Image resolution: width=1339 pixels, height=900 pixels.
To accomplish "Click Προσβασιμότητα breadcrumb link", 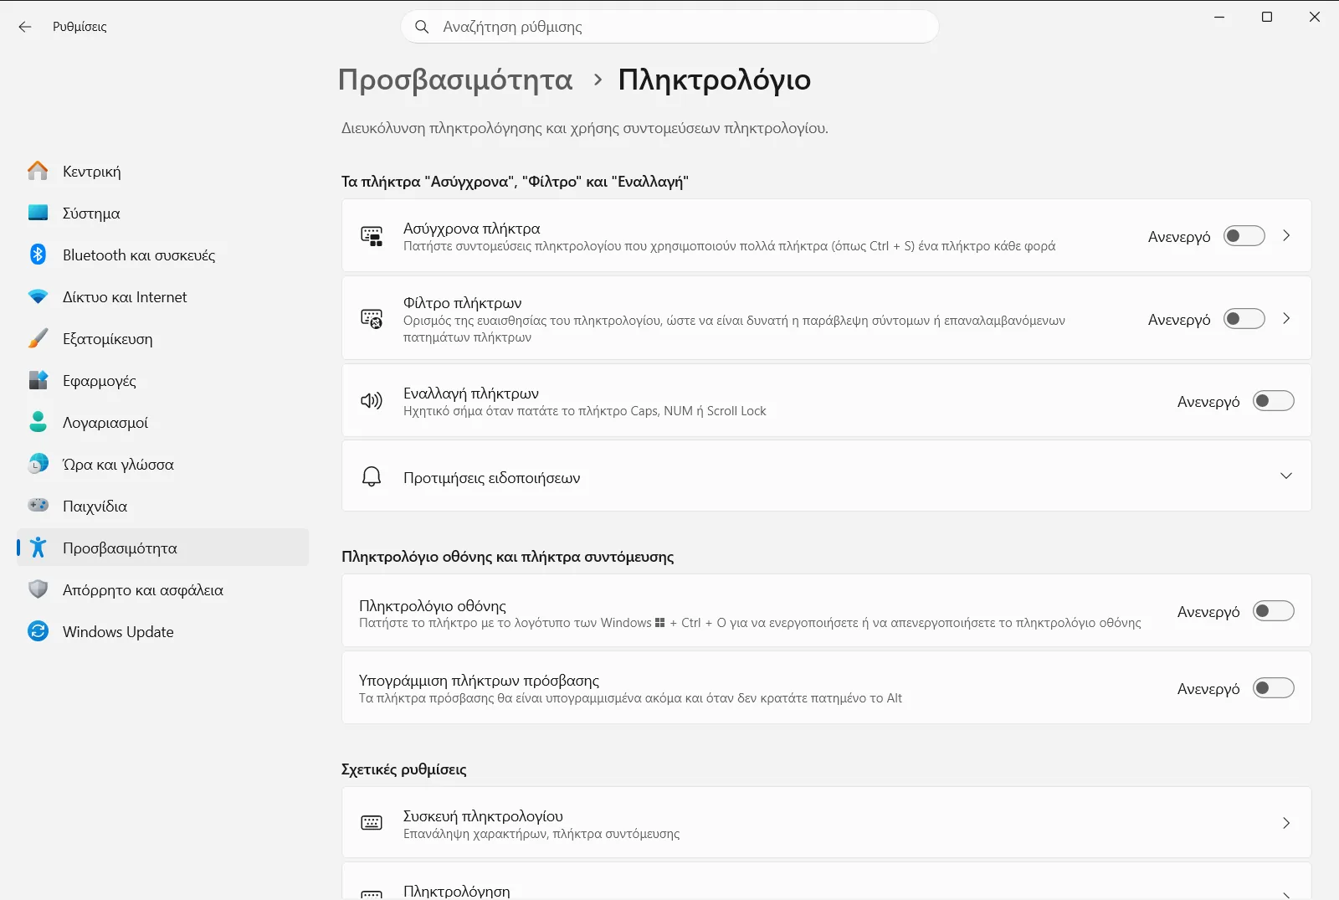I will point(455,80).
